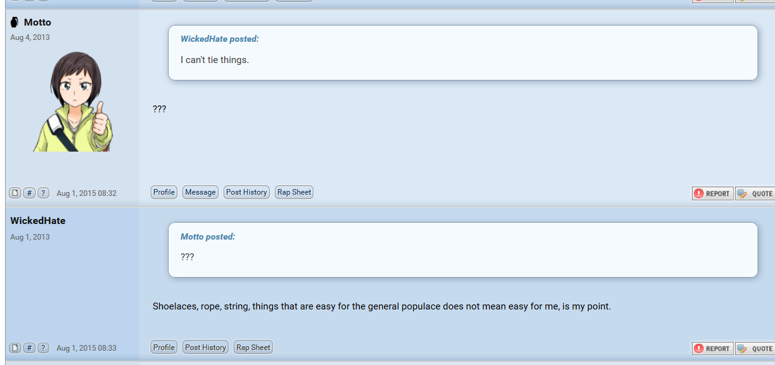Viewport: 775px width, 365px height.
Task: Click the grenade icon beside Motto's name
Action: (14, 22)
